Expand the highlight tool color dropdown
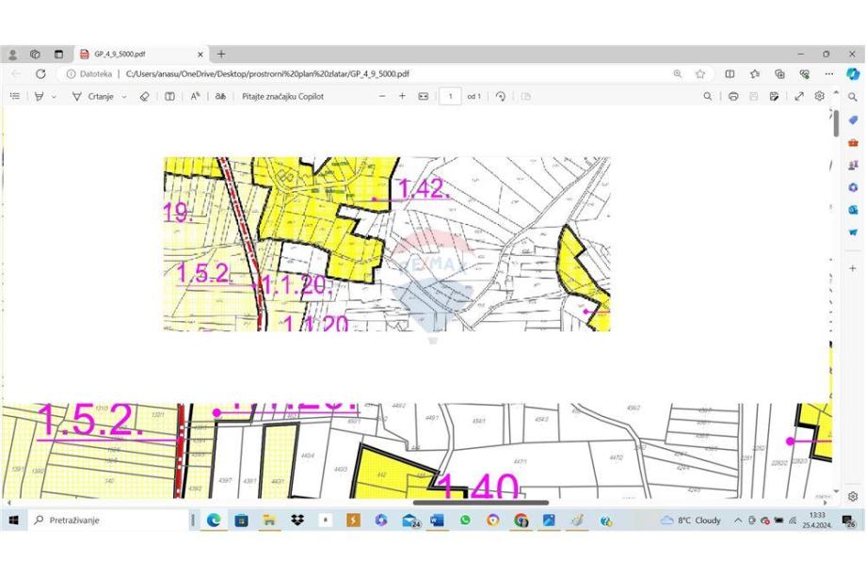This screenshot has width=866, height=577. pos(54,96)
